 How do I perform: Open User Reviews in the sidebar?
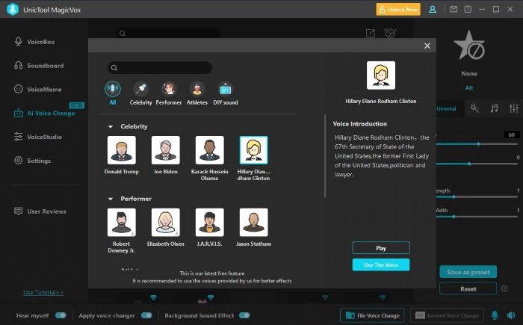point(40,211)
